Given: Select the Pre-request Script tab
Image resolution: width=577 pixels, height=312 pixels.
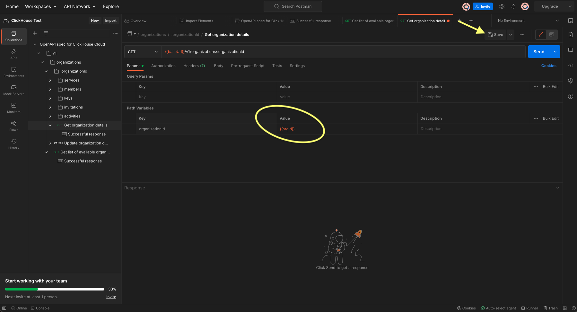Looking at the screenshot, I should tap(248, 66).
